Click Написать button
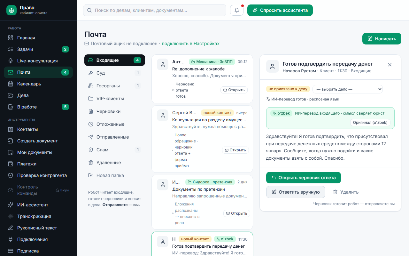Screen dimensions: 409x256 tap(382, 39)
